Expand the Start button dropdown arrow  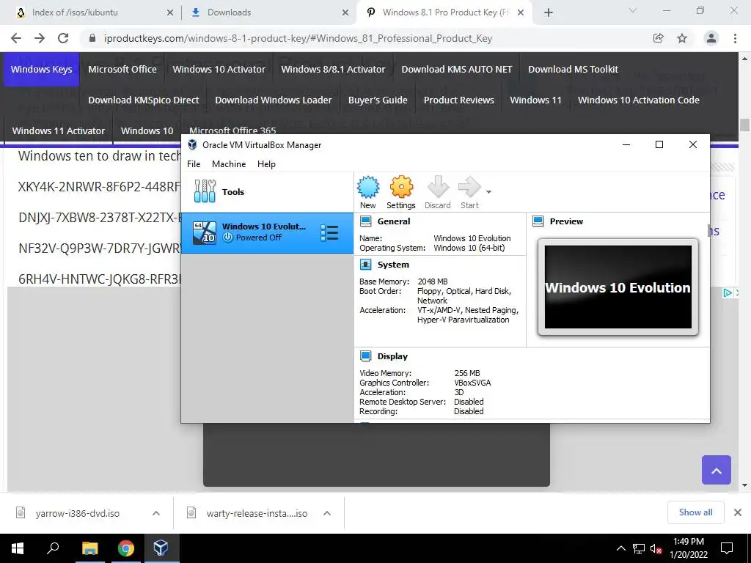pos(488,192)
